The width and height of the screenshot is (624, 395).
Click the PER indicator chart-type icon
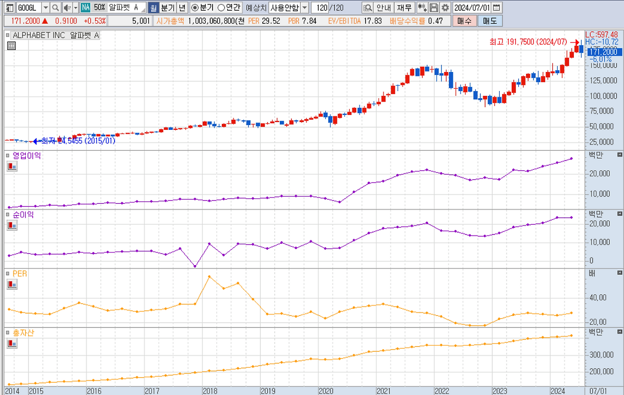pyautogui.click(x=12, y=285)
